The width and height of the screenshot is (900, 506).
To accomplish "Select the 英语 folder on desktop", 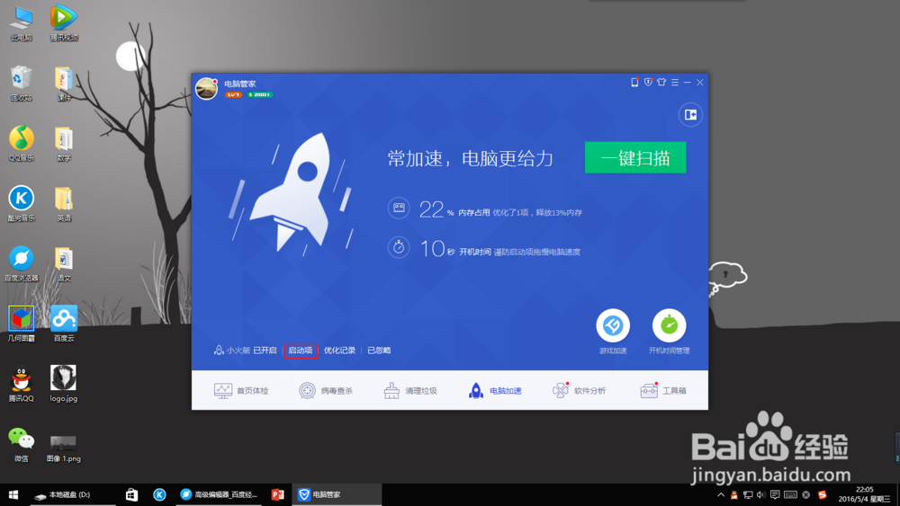I will pos(64,204).
